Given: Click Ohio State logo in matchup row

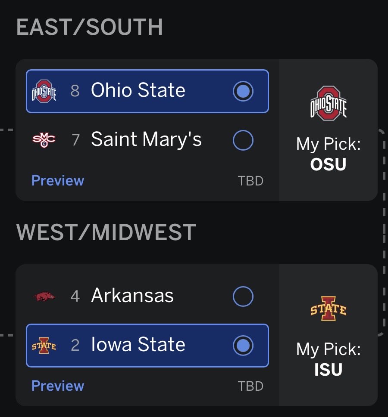Looking at the screenshot, I should click(x=44, y=91).
